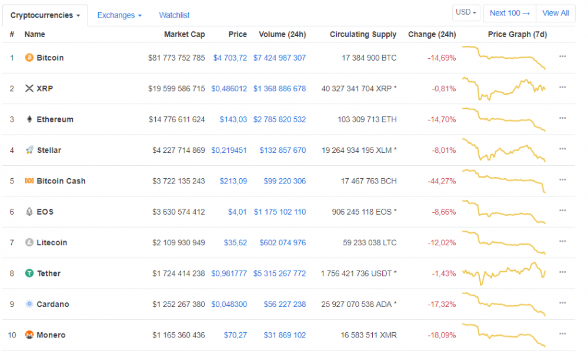The image size is (588, 354).
Task: Open Bitcoin 7-day price graph
Action: 504,58
